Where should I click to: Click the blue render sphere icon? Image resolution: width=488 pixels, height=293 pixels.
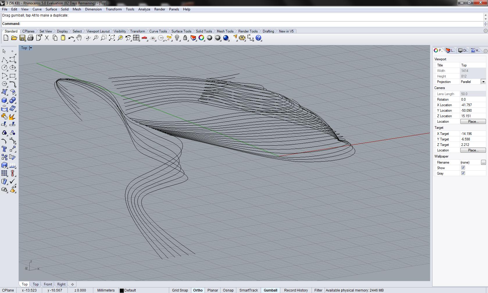[x=226, y=38]
